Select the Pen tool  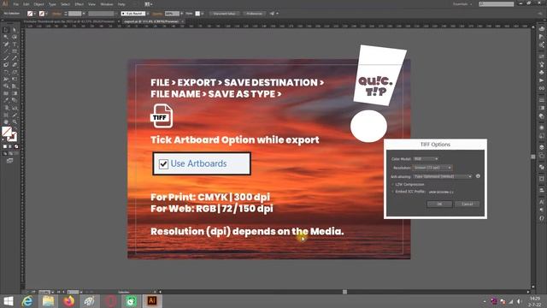click(6, 44)
